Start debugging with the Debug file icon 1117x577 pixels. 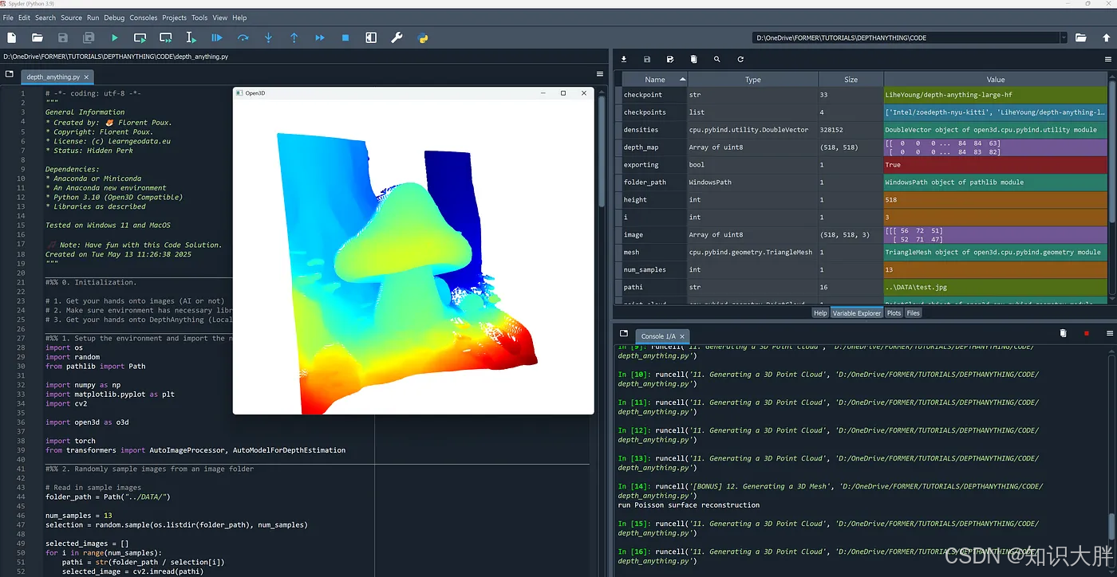(217, 37)
